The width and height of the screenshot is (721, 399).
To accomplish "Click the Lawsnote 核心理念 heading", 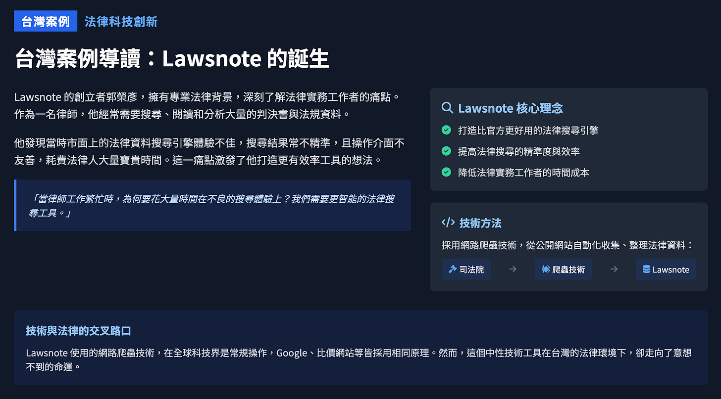I will 510,108.
